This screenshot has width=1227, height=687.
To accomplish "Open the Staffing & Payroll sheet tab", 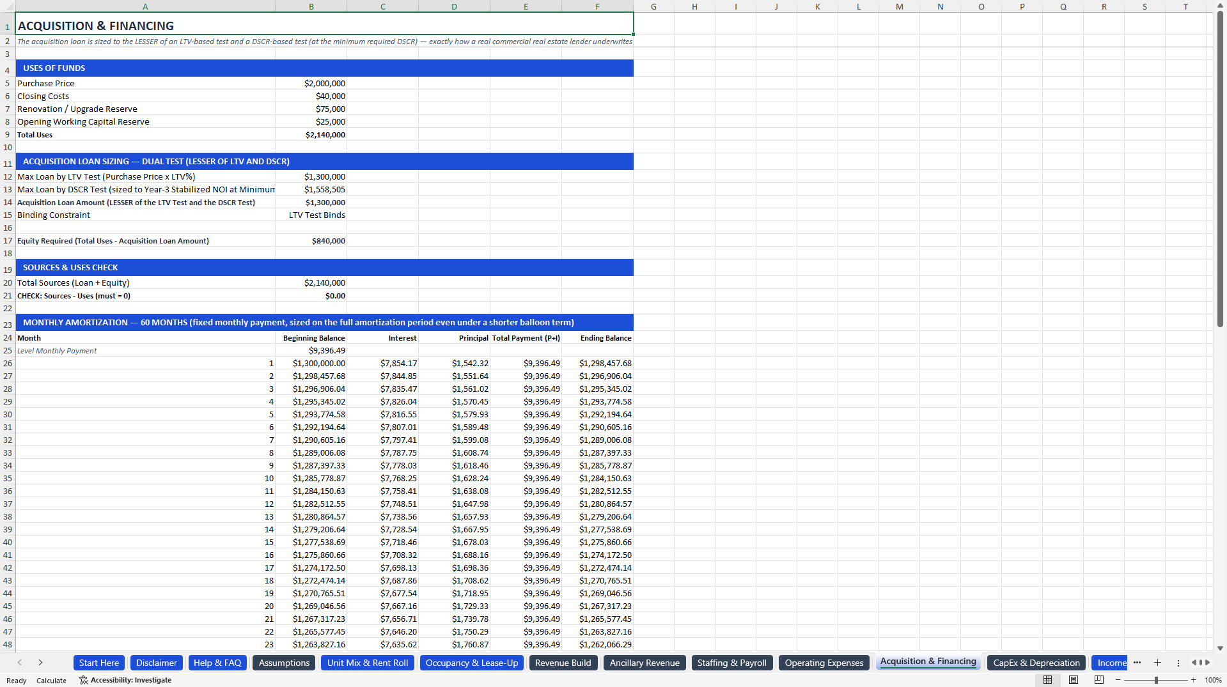I will [x=732, y=663].
